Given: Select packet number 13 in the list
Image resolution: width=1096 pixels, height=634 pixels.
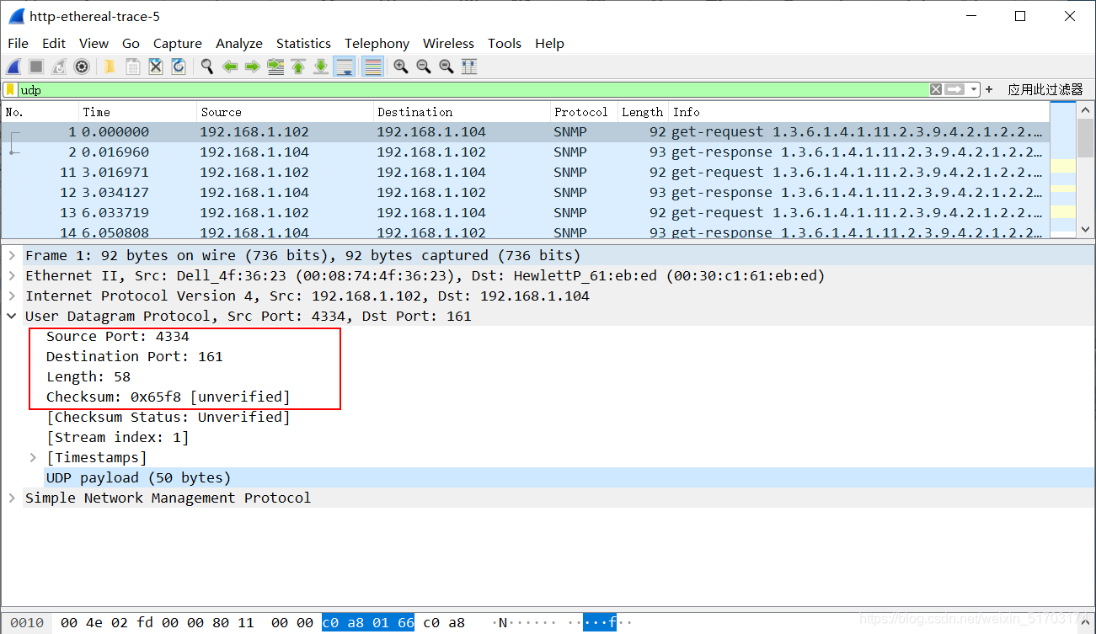Looking at the screenshot, I should (526, 213).
